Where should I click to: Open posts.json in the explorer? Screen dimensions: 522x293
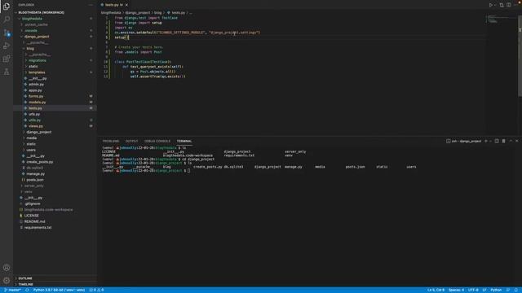34,180
